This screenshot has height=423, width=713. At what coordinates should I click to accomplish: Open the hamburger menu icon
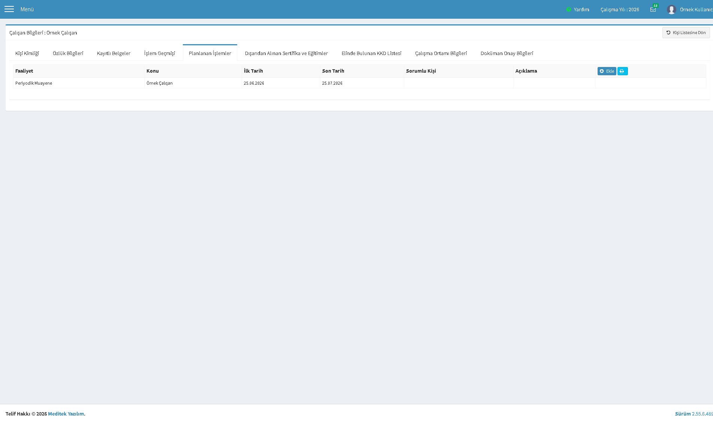pyautogui.click(x=9, y=9)
